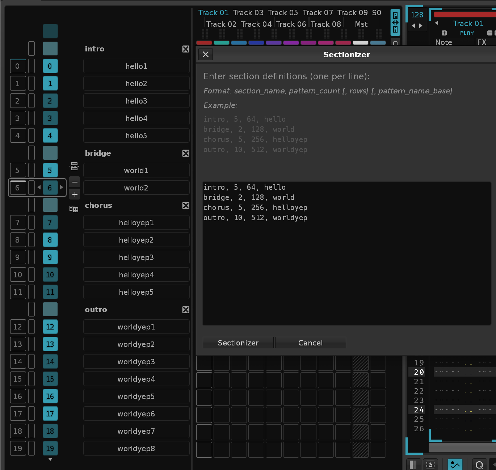496x470 pixels.
Task: Select Track 05 in the matrix header
Action: point(283,13)
